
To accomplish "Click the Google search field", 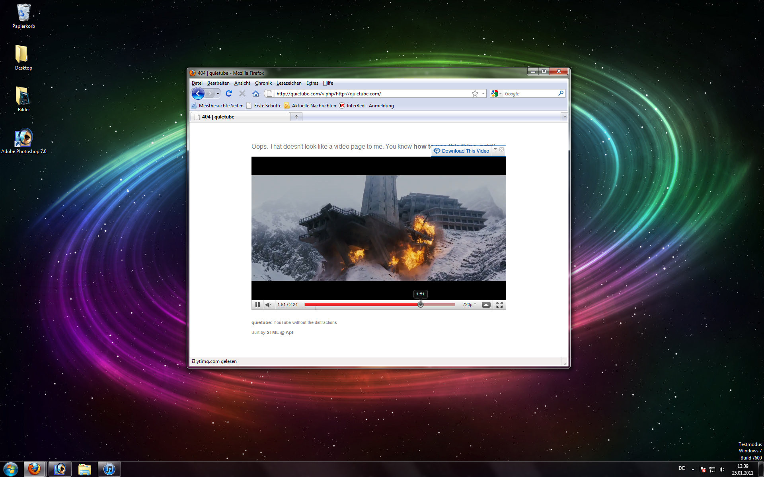I will click(530, 93).
